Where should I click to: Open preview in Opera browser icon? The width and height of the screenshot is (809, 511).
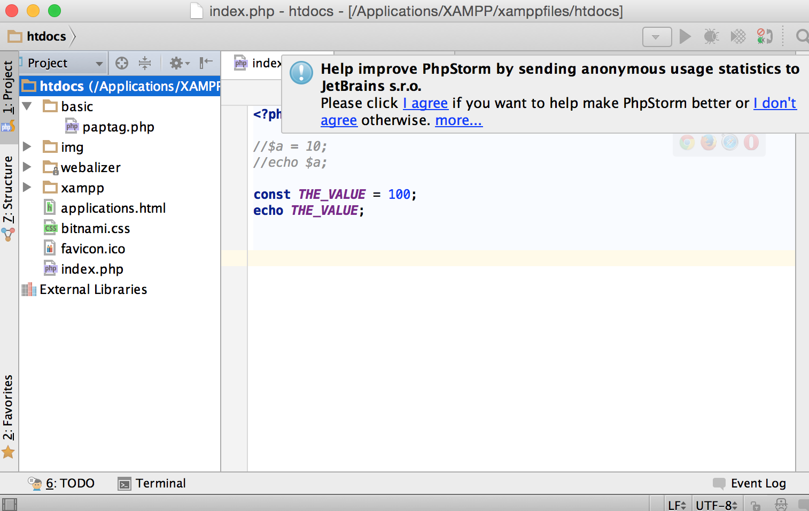(x=751, y=142)
